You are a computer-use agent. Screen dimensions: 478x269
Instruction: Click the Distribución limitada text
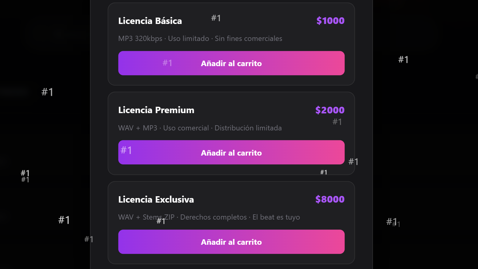pyautogui.click(x=248, y=128)
